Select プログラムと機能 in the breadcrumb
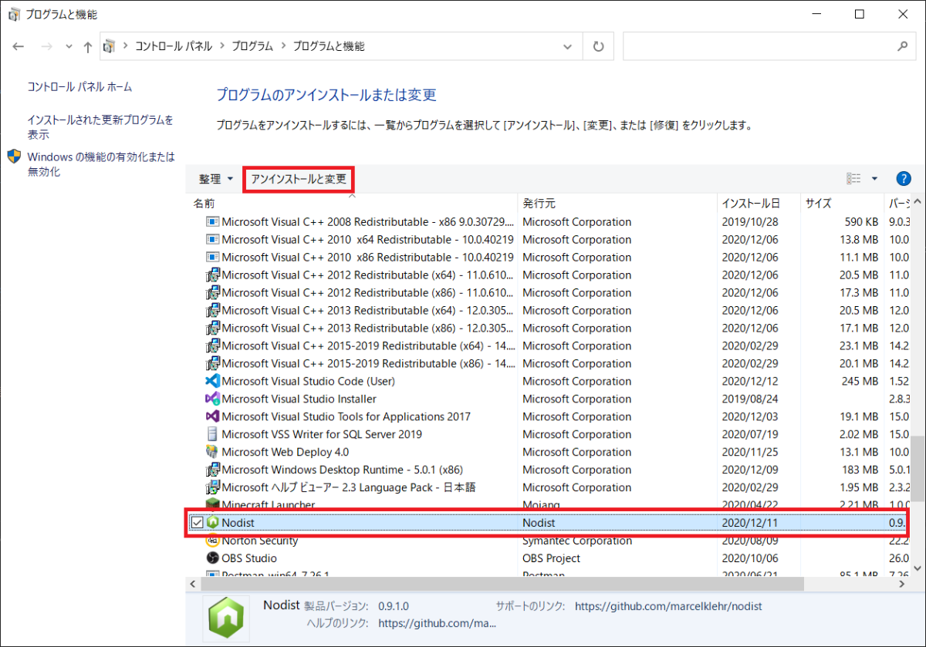Viewport: 926px width, 647px height. pos(328,46)
